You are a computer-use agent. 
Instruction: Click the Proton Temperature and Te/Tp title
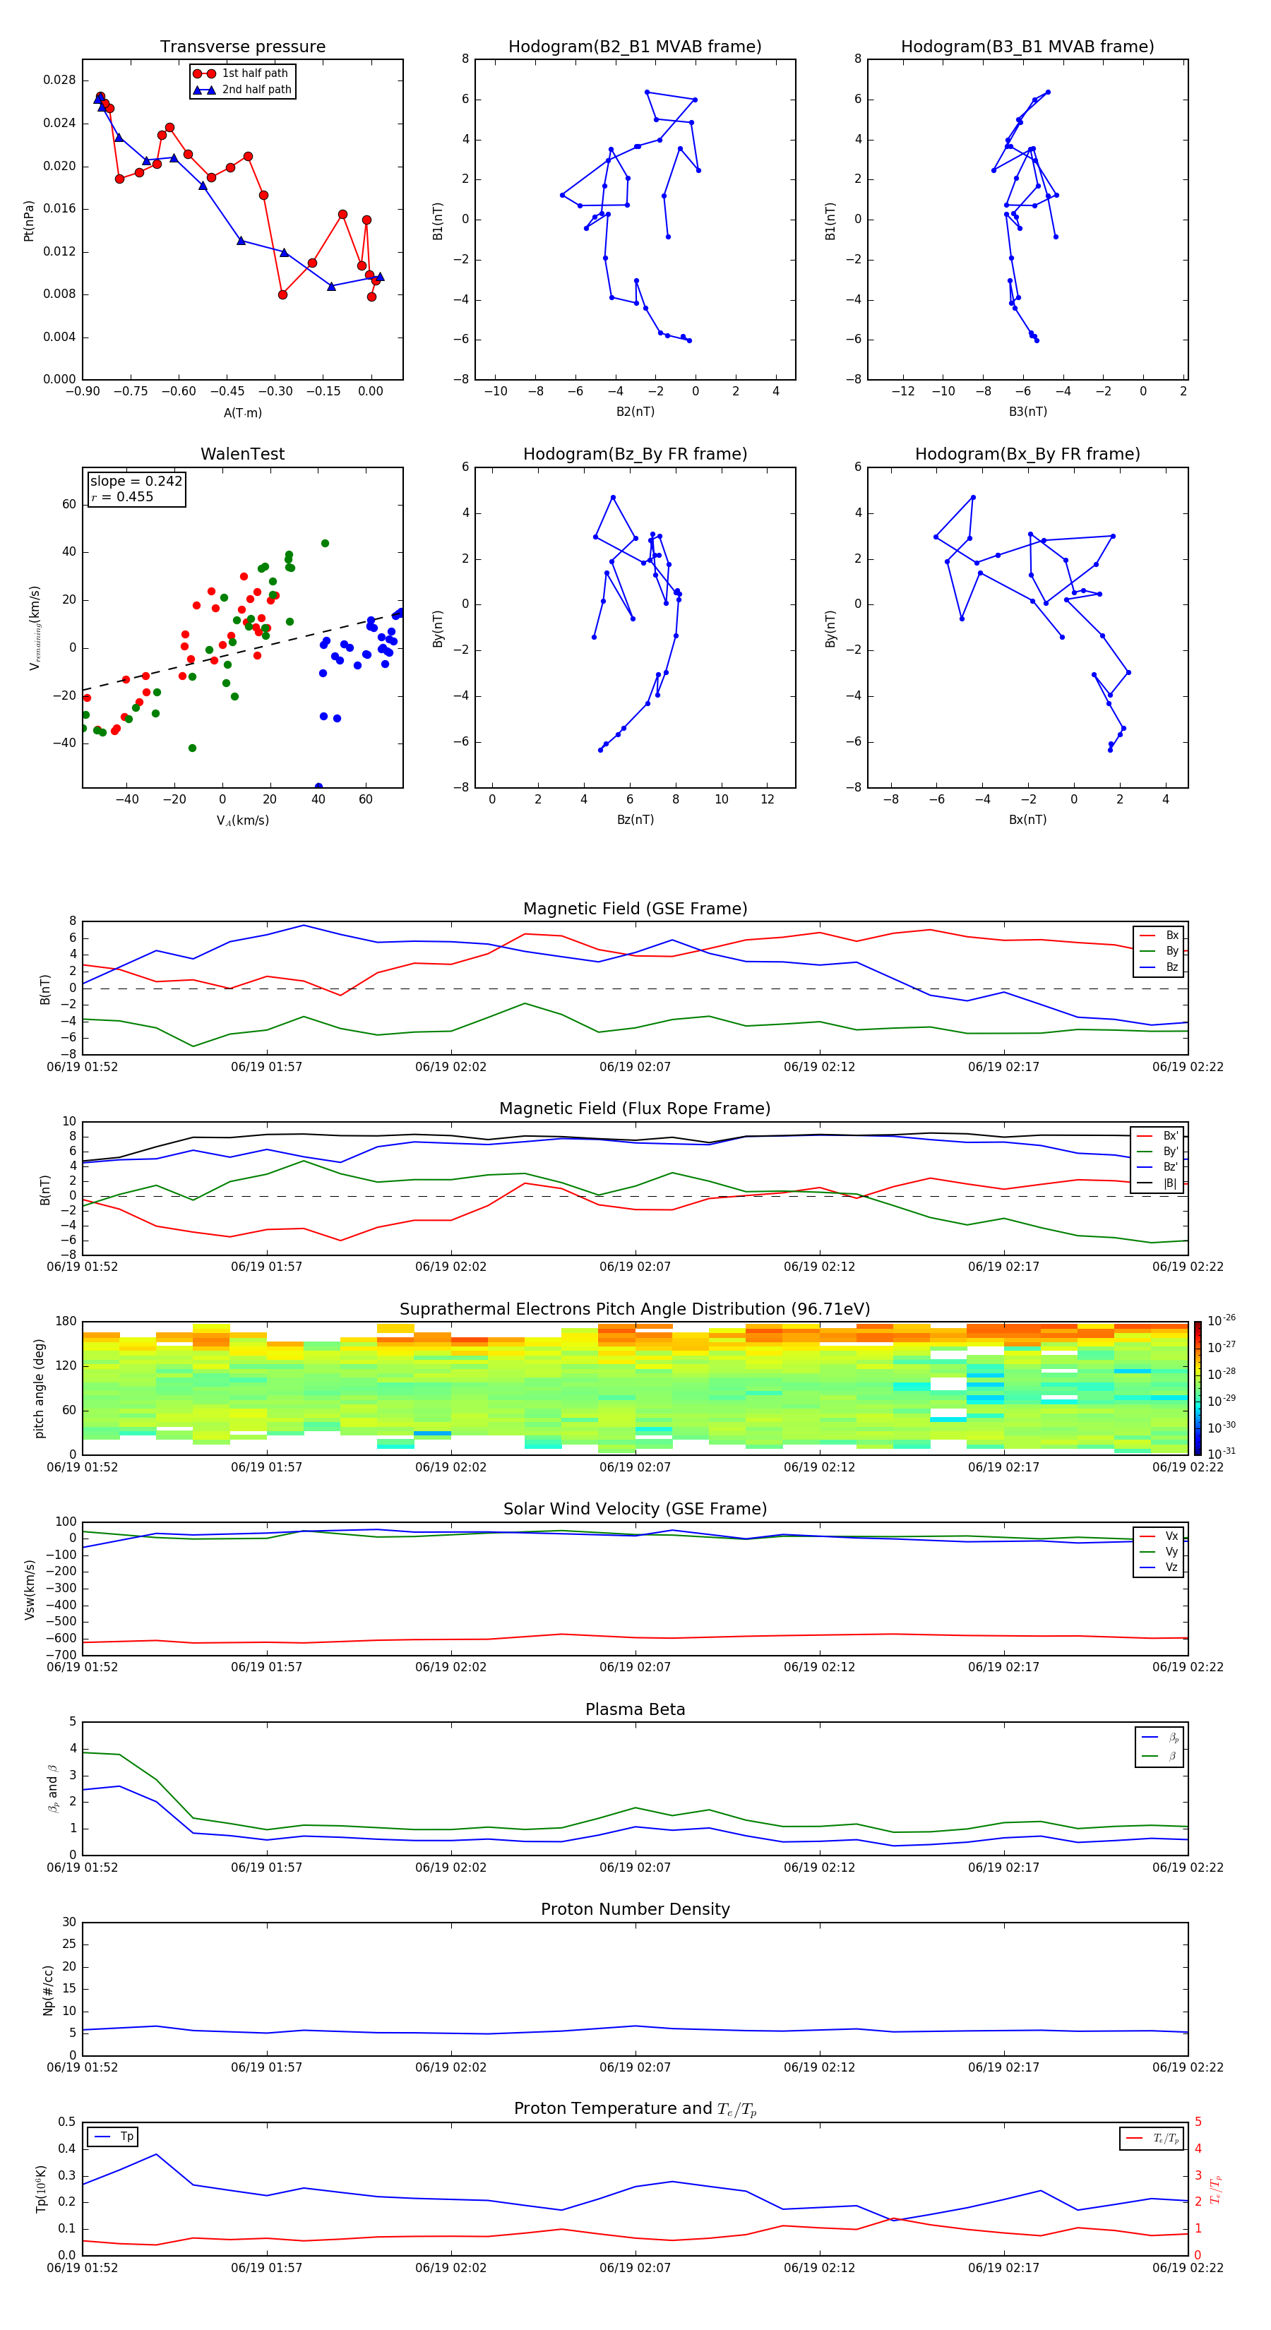635,2109
